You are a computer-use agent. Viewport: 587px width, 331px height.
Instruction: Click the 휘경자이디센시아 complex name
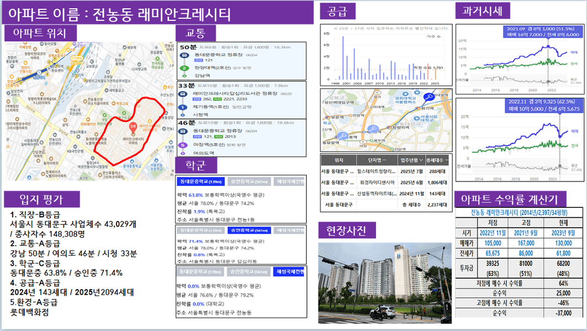click(x=377, y=183)
